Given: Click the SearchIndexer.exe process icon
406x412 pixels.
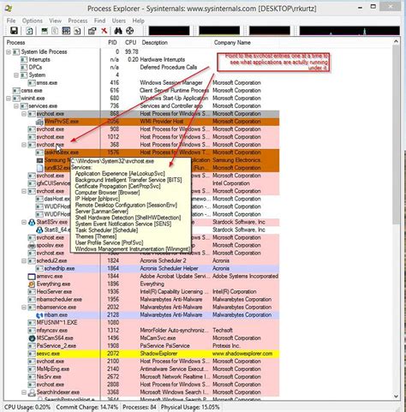Looking at the screenshot, I should coord(32,392).
